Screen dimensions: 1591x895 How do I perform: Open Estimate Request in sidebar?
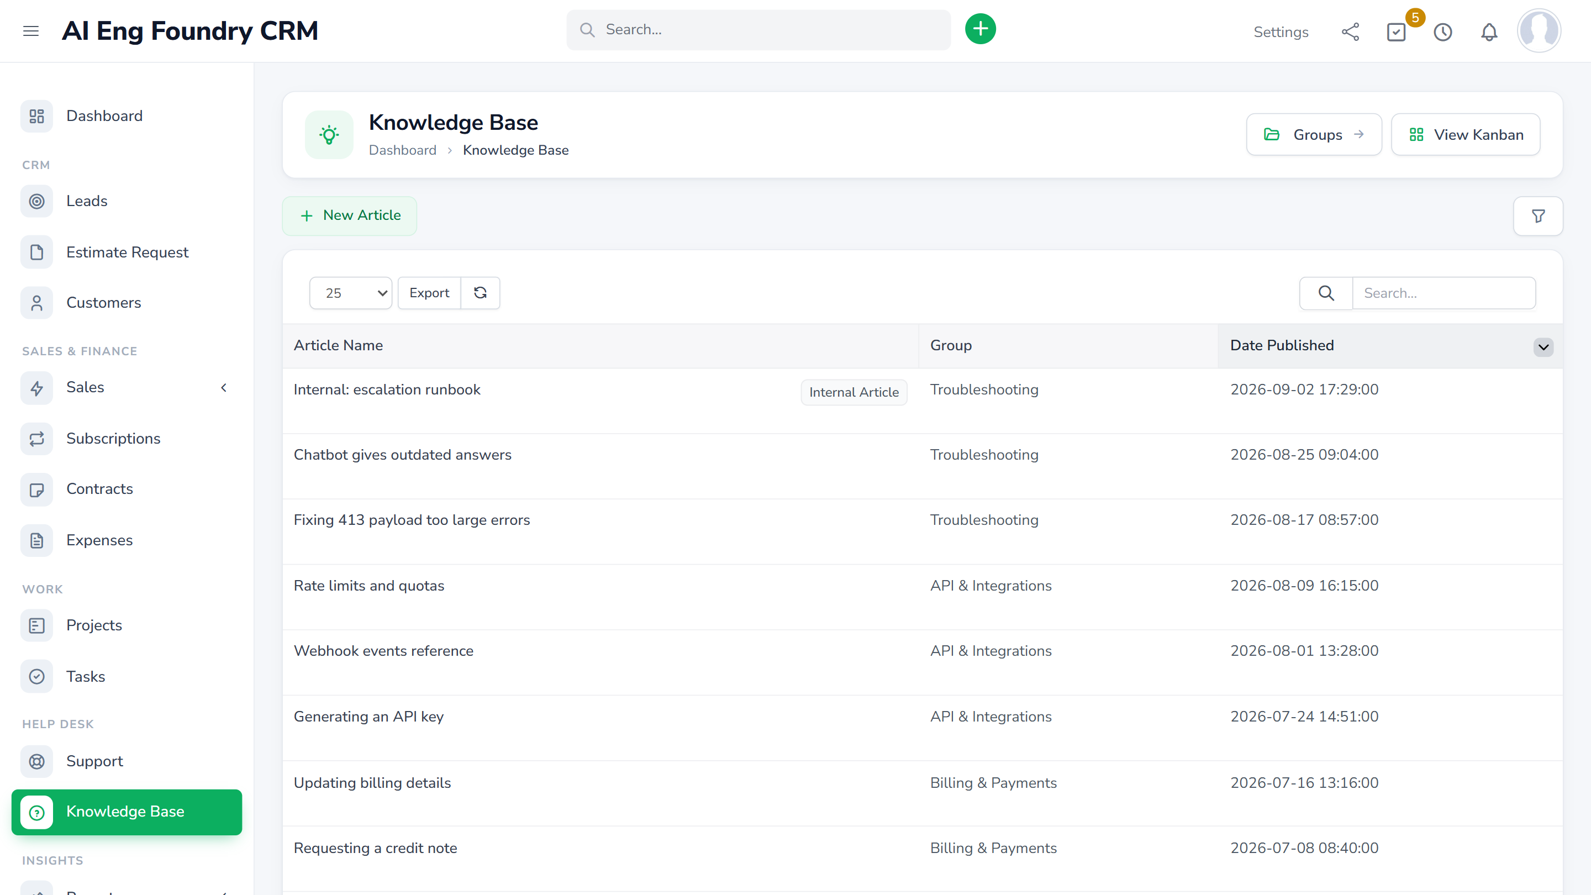click(127, 252)
